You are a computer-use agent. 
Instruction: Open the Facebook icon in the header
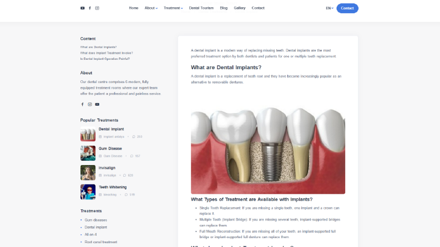(x=90, y=8)
